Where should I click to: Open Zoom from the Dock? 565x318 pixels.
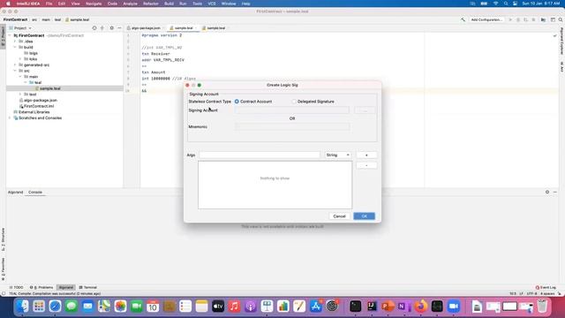(453, 307)
